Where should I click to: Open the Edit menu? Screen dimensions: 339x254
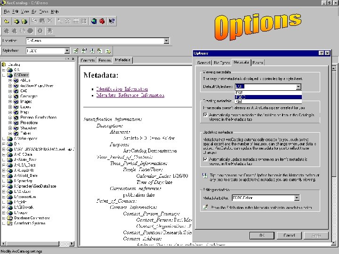tap(15, 12)
